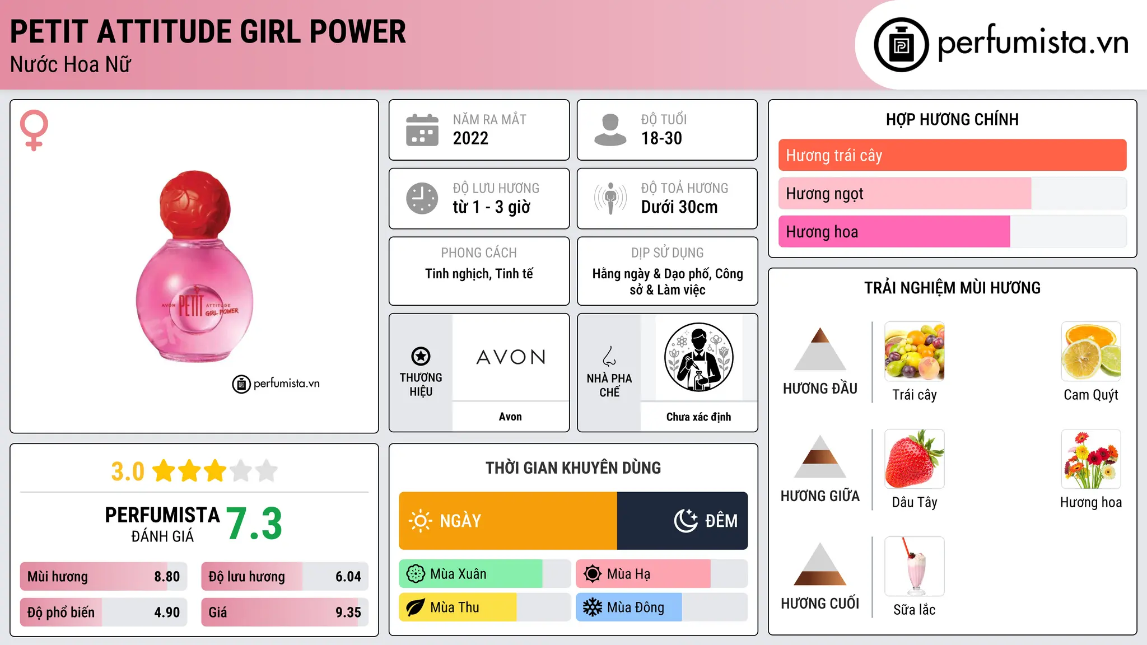Click the sun icon beside Mùa Hạ
This screenshot has width=1147, height=645.
click(x=593, y=574)
